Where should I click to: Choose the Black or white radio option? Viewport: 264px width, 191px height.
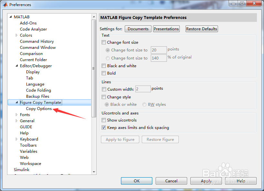[x=107, y=105]
